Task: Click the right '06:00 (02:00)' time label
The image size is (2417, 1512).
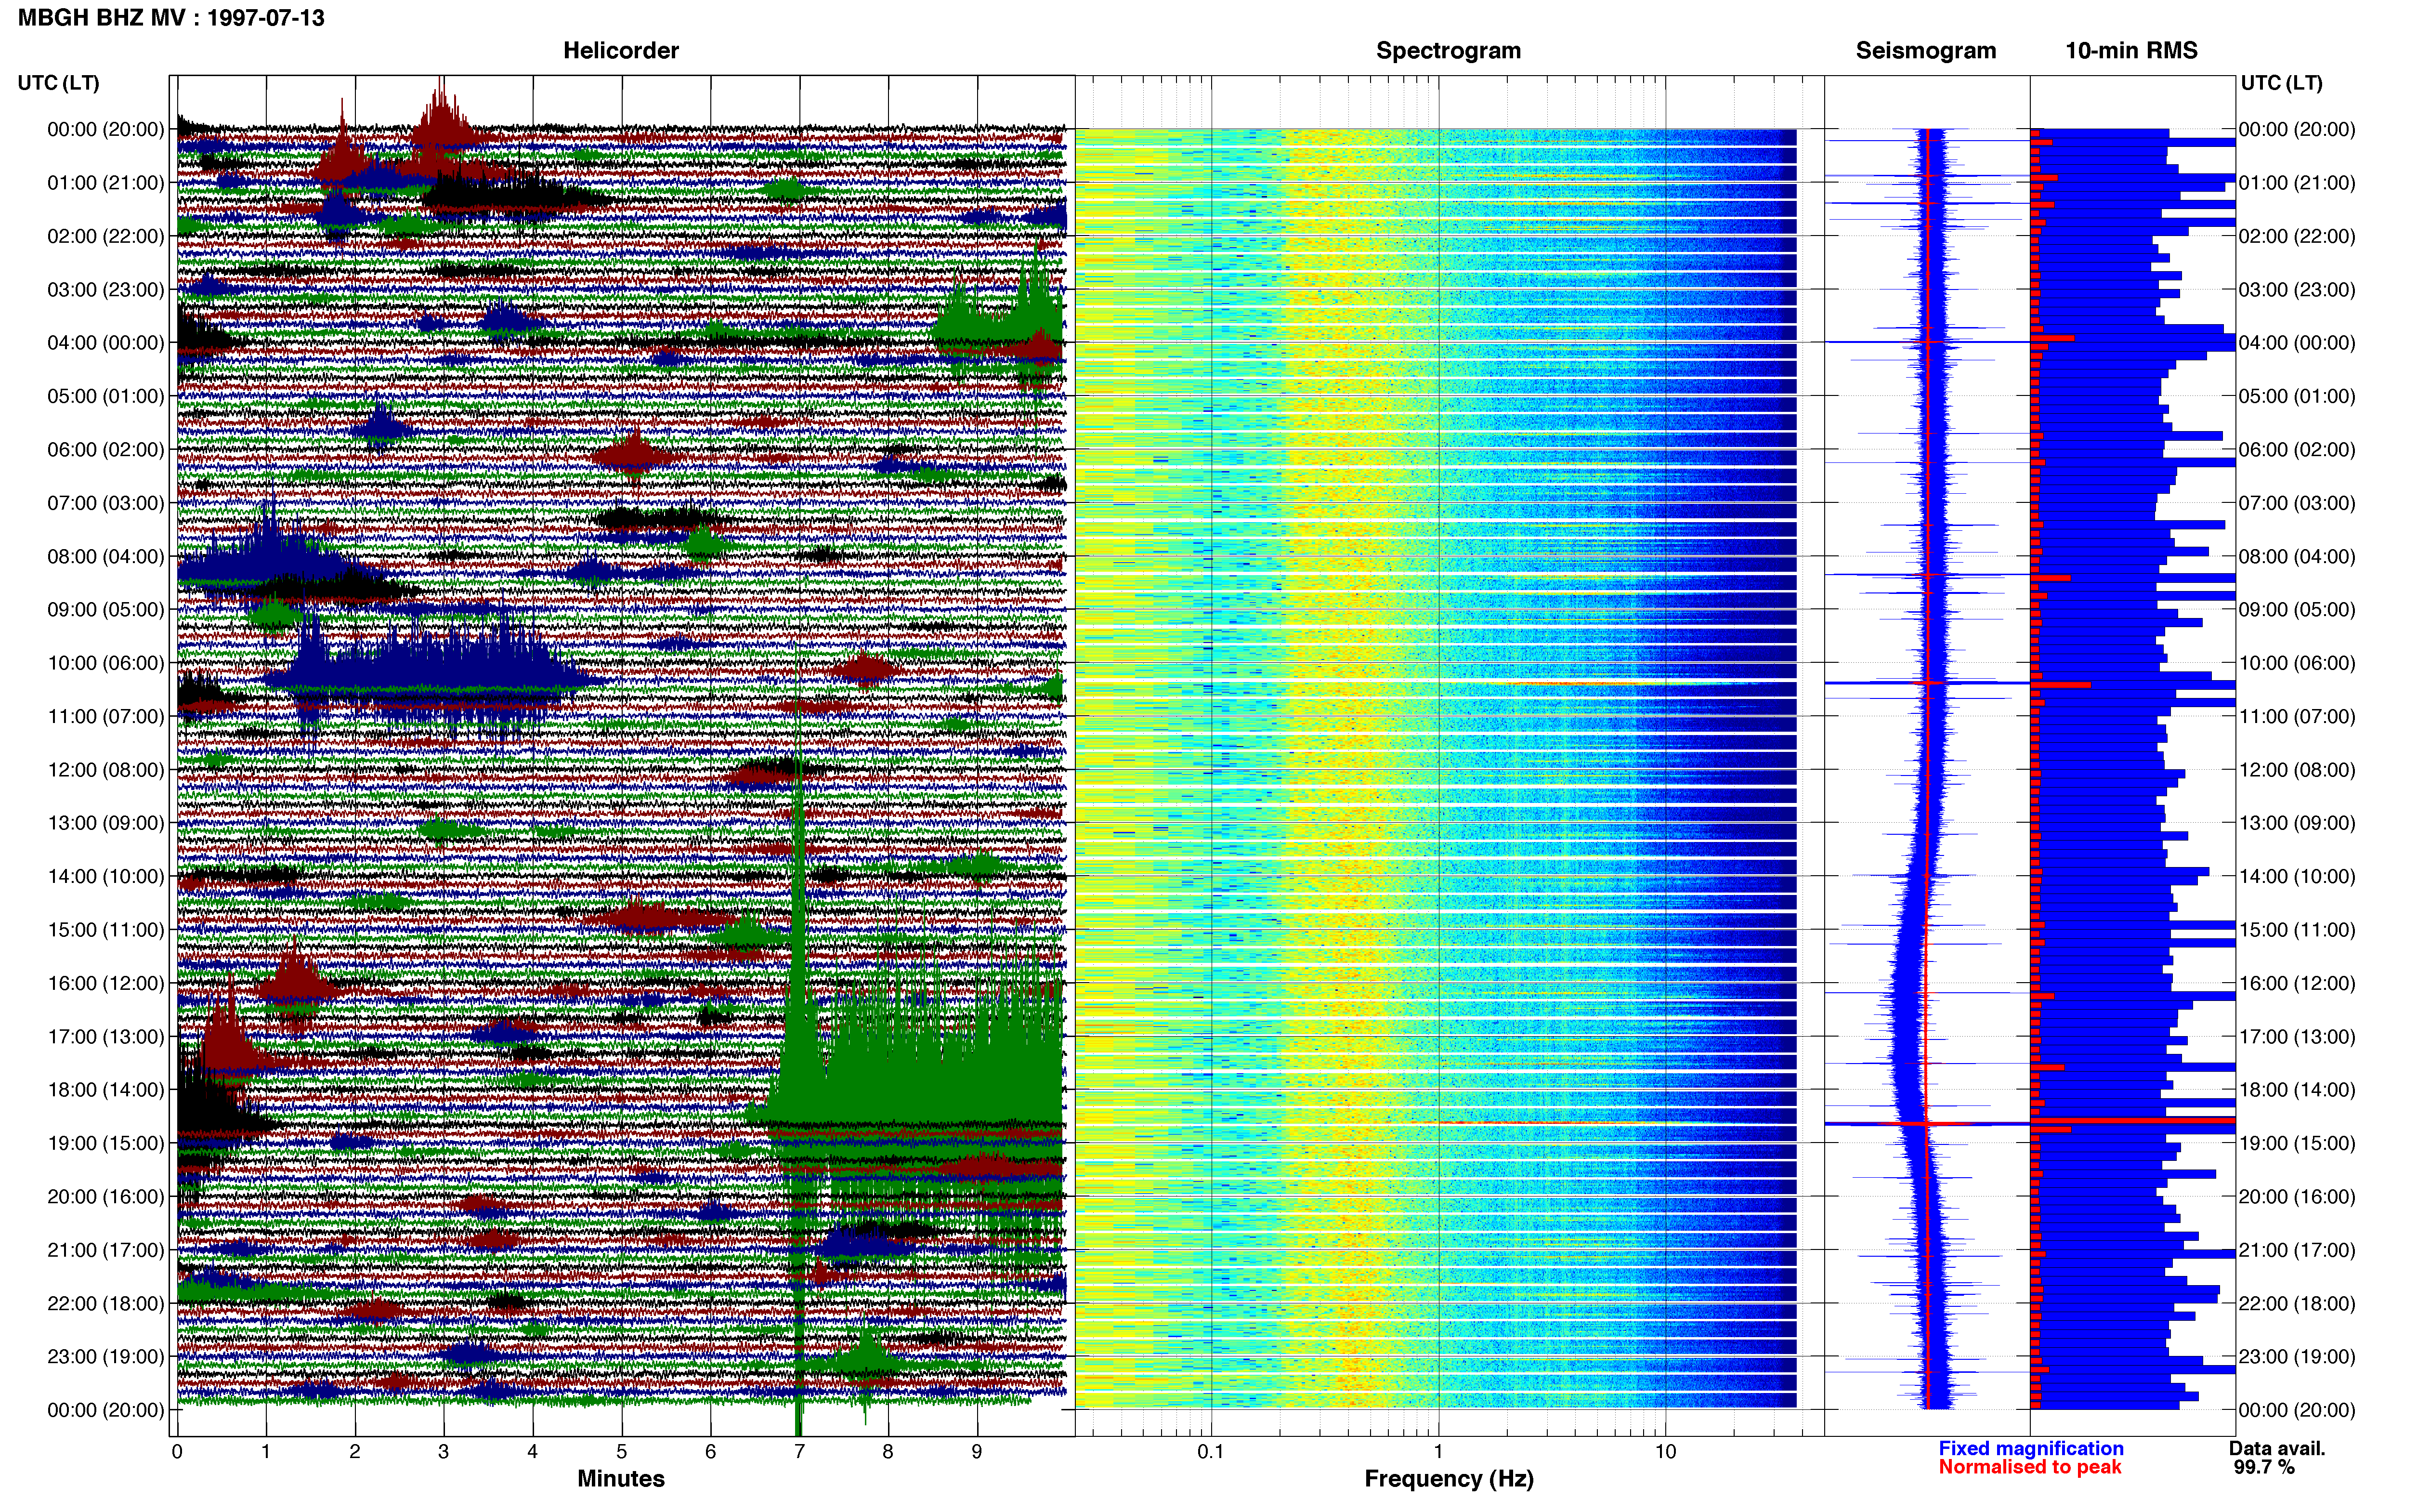Action: point(2297,450)
